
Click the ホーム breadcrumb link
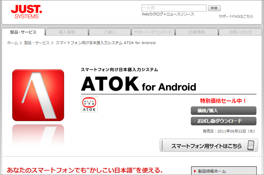[12, 43]
